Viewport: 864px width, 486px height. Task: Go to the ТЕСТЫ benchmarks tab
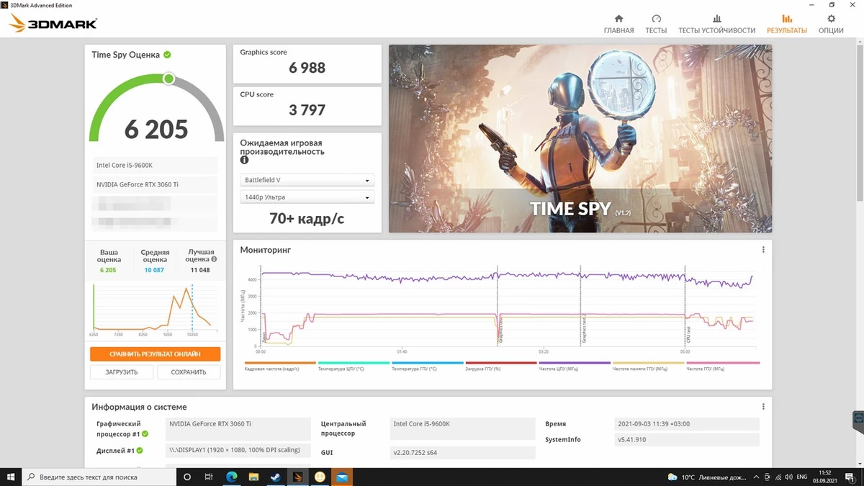coord(656,24)
